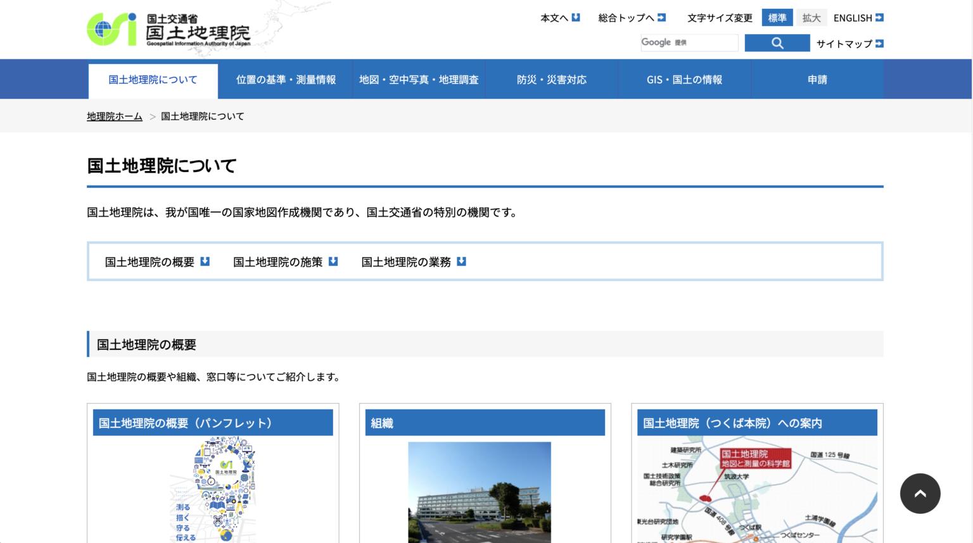Click the 国土地理院 logo
Screen dimensions: 973x543
(168, 28)
